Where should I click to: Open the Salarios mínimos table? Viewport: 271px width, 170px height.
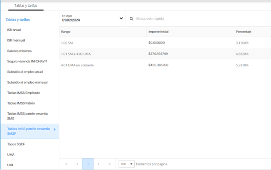click(x=19, y=51)
